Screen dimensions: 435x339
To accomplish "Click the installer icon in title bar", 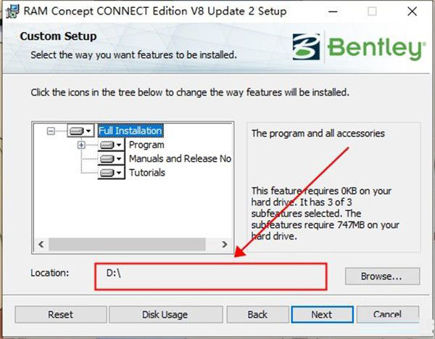I will pyautogui.click(x=12, y=12).
